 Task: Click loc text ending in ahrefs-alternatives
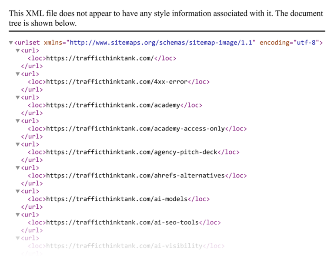point(136,176)
